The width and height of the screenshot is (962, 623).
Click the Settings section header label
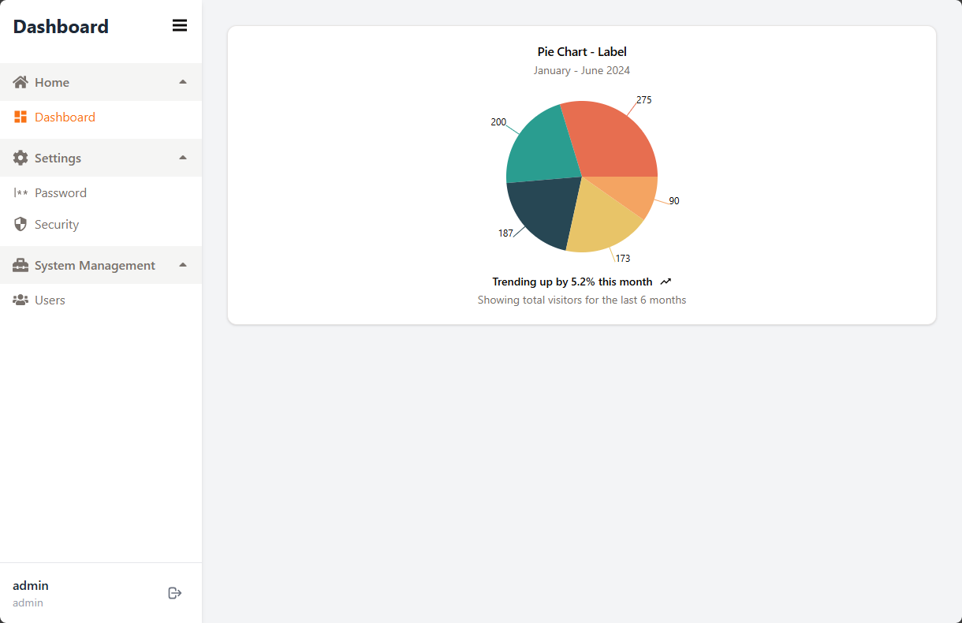click(x=58, y=158)
